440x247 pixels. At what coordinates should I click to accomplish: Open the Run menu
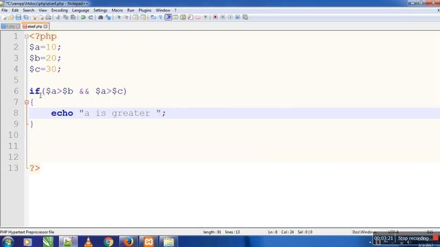(131, 10)
